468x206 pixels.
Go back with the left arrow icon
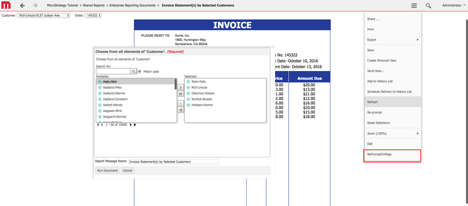[x=22, y=5]
